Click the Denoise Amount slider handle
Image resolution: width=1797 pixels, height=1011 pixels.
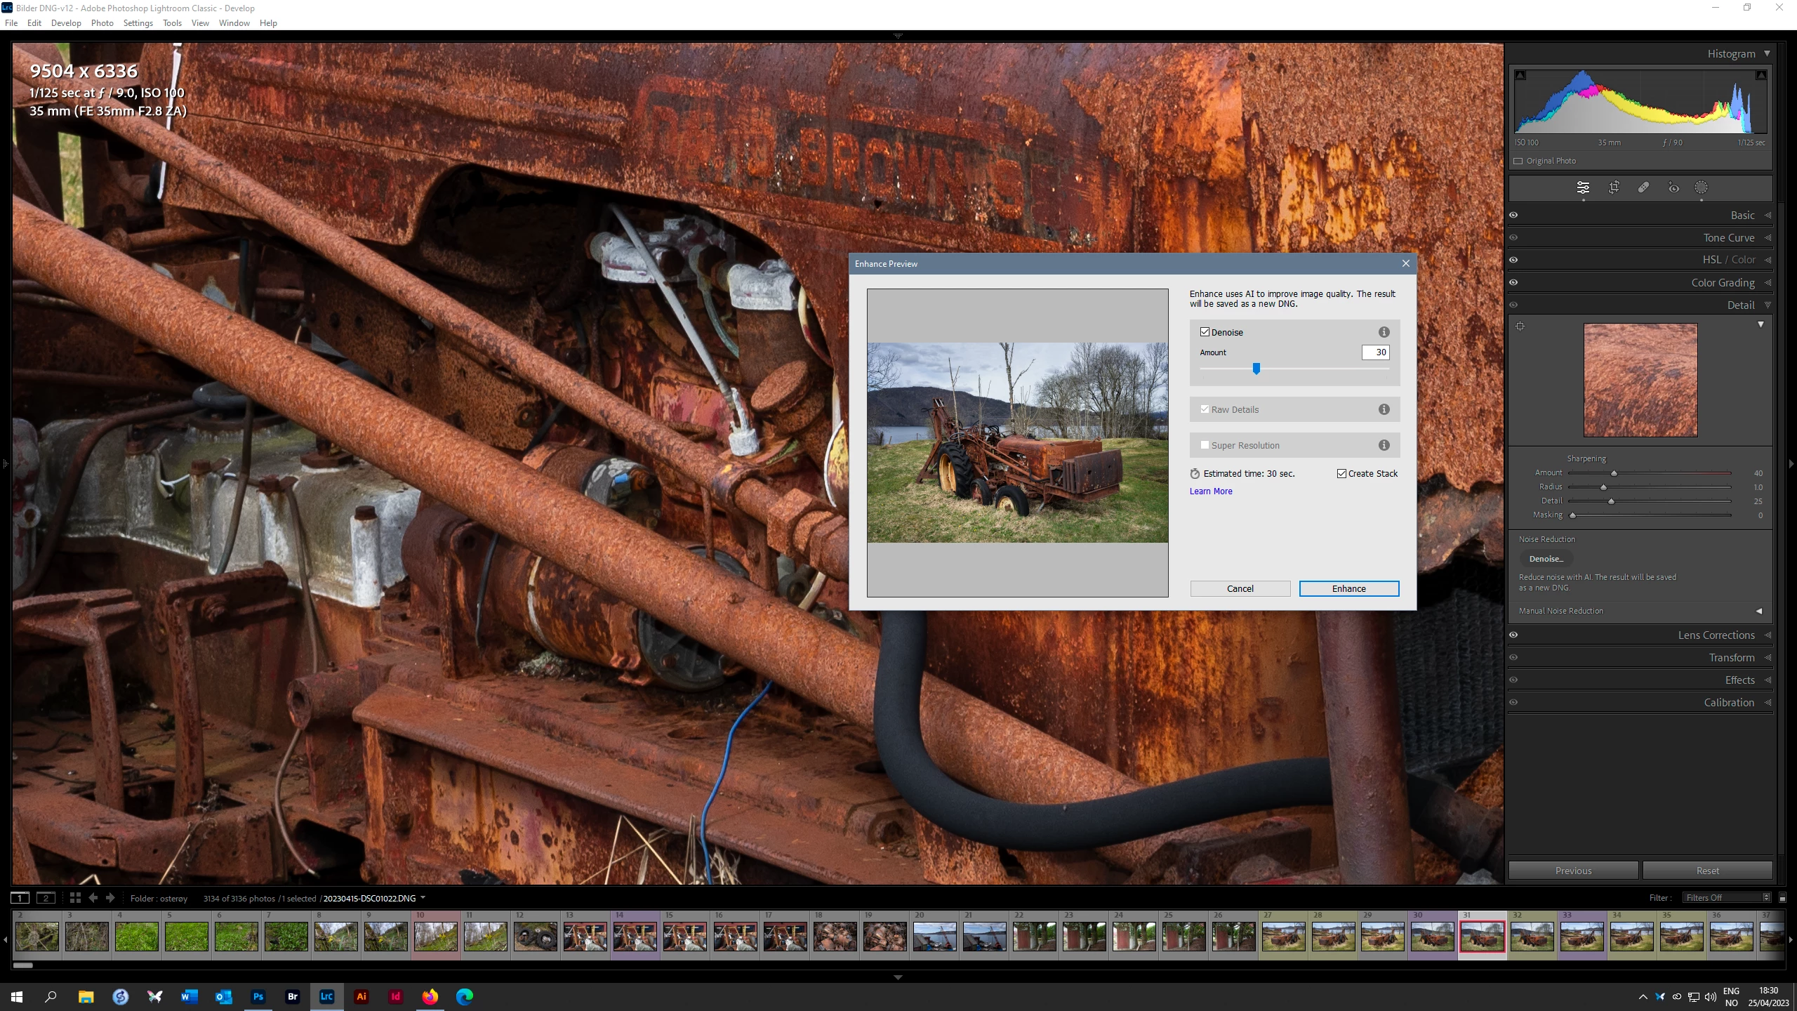(1256, 369)
